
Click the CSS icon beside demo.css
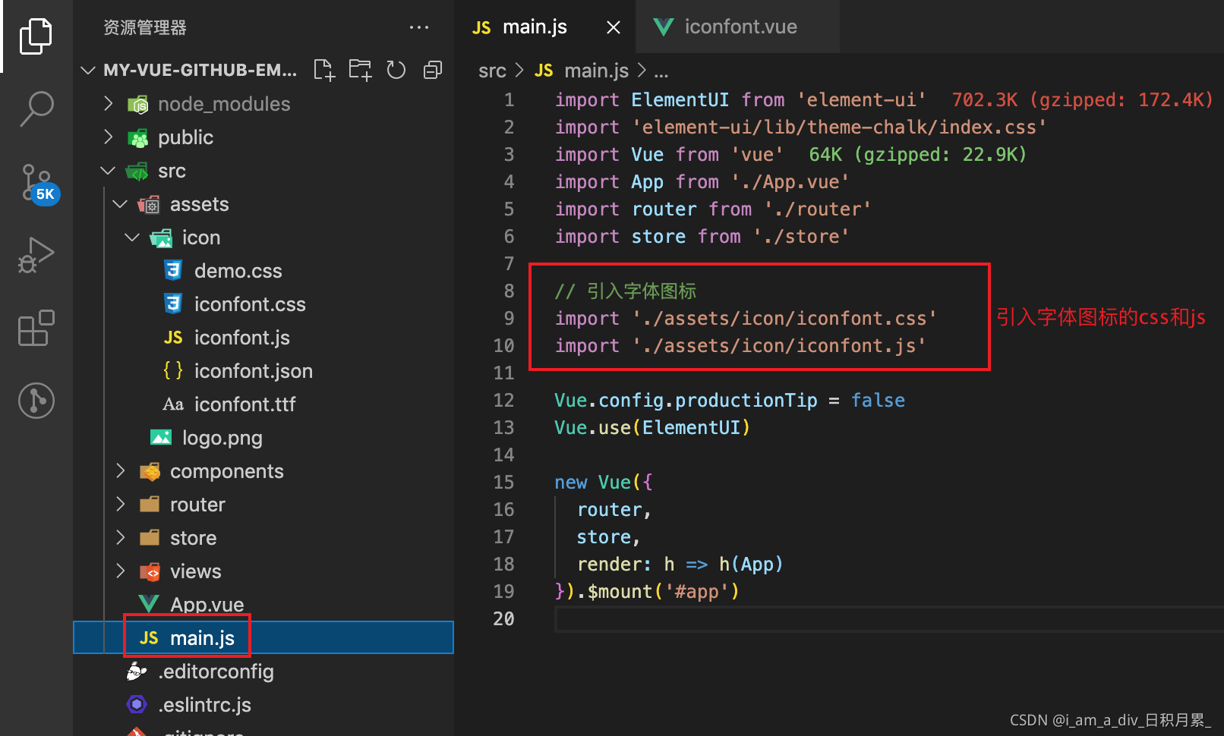point(173,270)
